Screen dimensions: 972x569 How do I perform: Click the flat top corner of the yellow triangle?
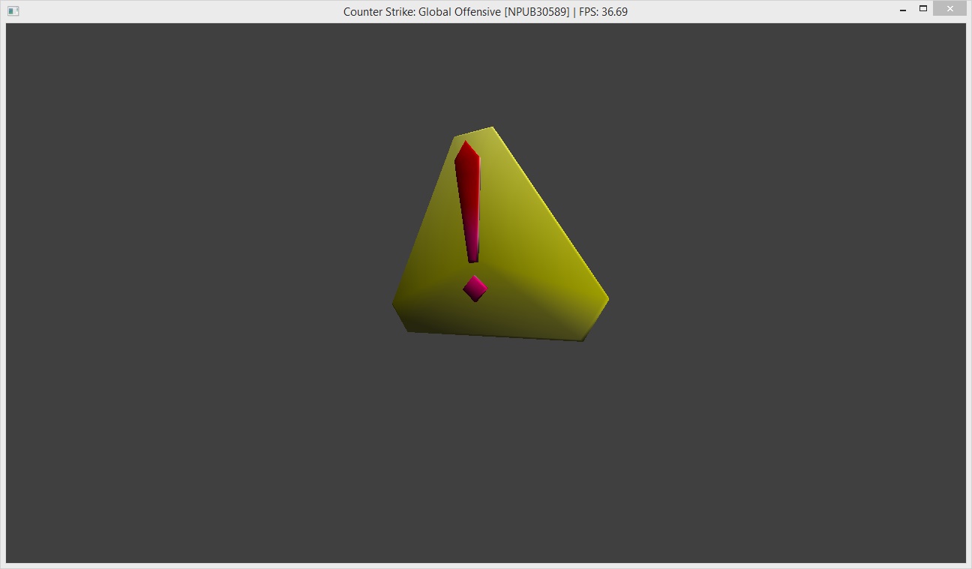(x=474, y=132)
